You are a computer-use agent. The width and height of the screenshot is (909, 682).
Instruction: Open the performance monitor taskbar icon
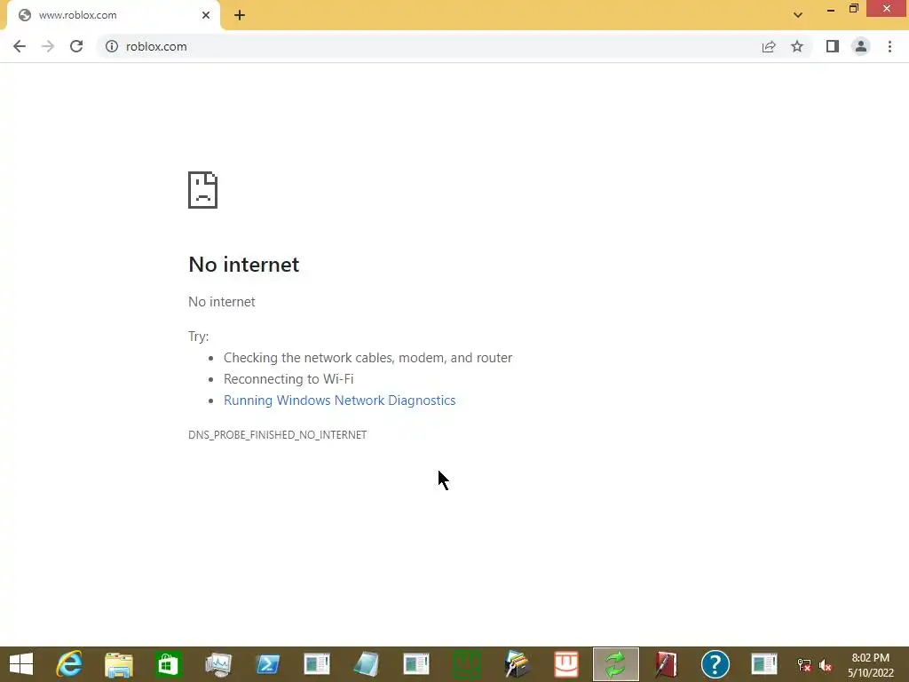[x=218, y=664]
